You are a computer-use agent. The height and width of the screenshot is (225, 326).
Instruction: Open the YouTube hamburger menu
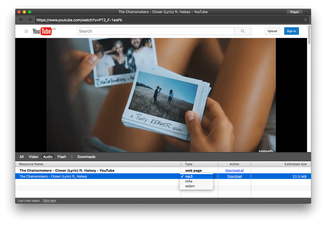click(26, 31)
